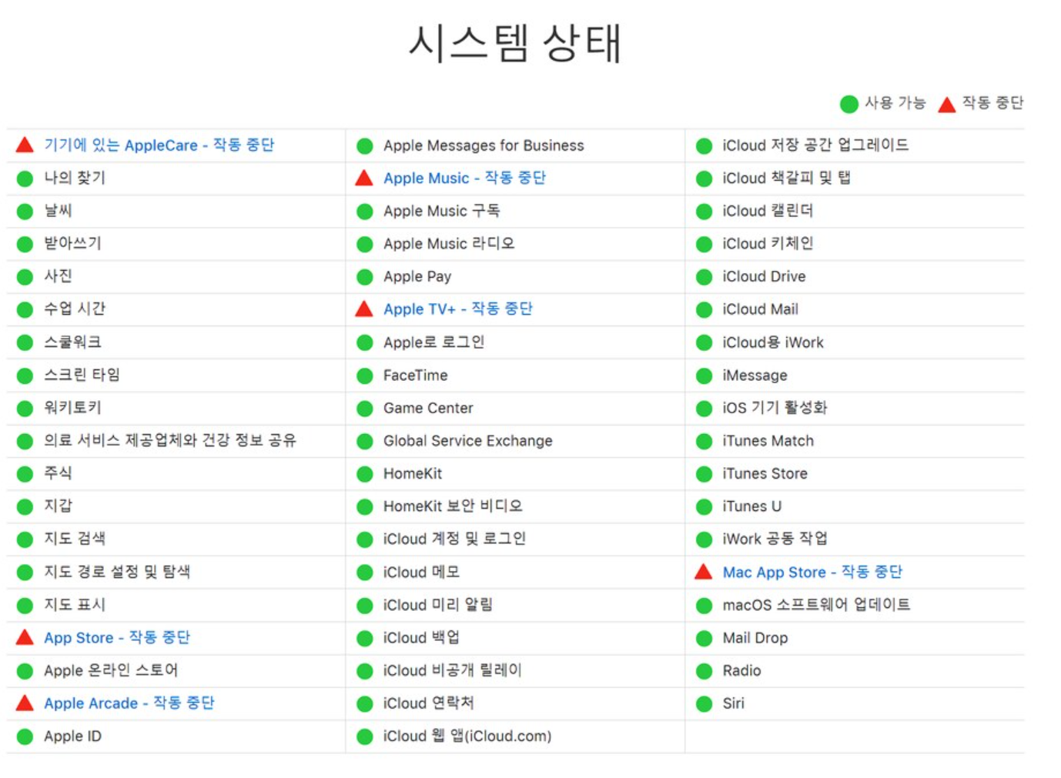Click the Mail Drop service name

tap(755, 638)
